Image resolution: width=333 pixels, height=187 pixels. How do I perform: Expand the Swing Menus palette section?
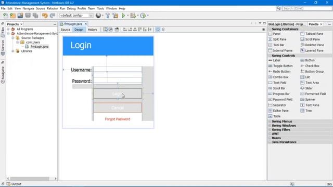[x=270, y=122]
